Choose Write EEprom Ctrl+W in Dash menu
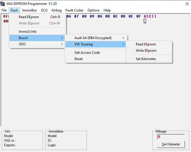This screenshot has height=152, width=191. click(37, 23)
